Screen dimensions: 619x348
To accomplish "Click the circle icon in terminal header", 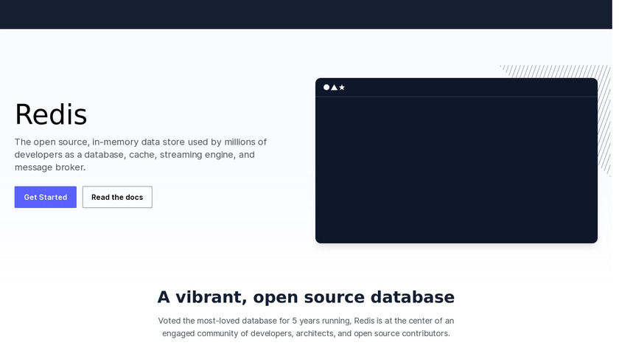I will (326, 87).
